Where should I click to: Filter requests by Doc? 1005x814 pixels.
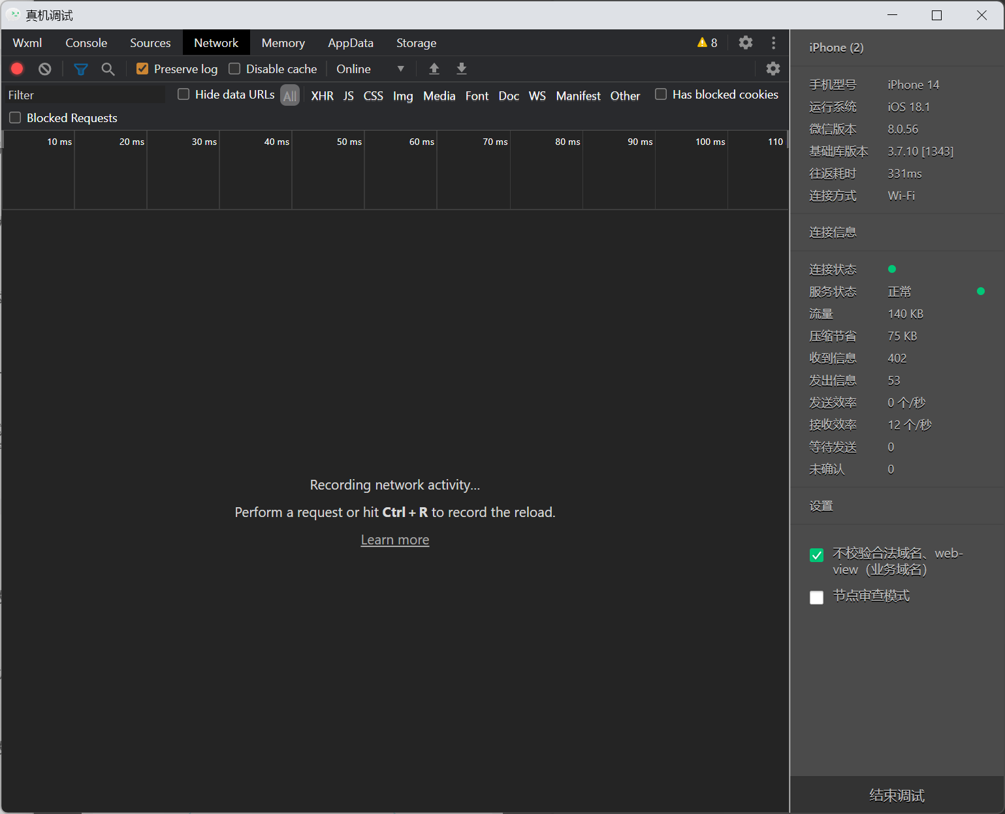tap(509, 95)
